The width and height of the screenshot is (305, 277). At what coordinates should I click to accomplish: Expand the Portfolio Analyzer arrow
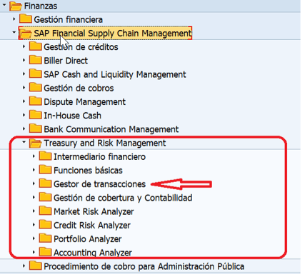[x=34, y=238]
